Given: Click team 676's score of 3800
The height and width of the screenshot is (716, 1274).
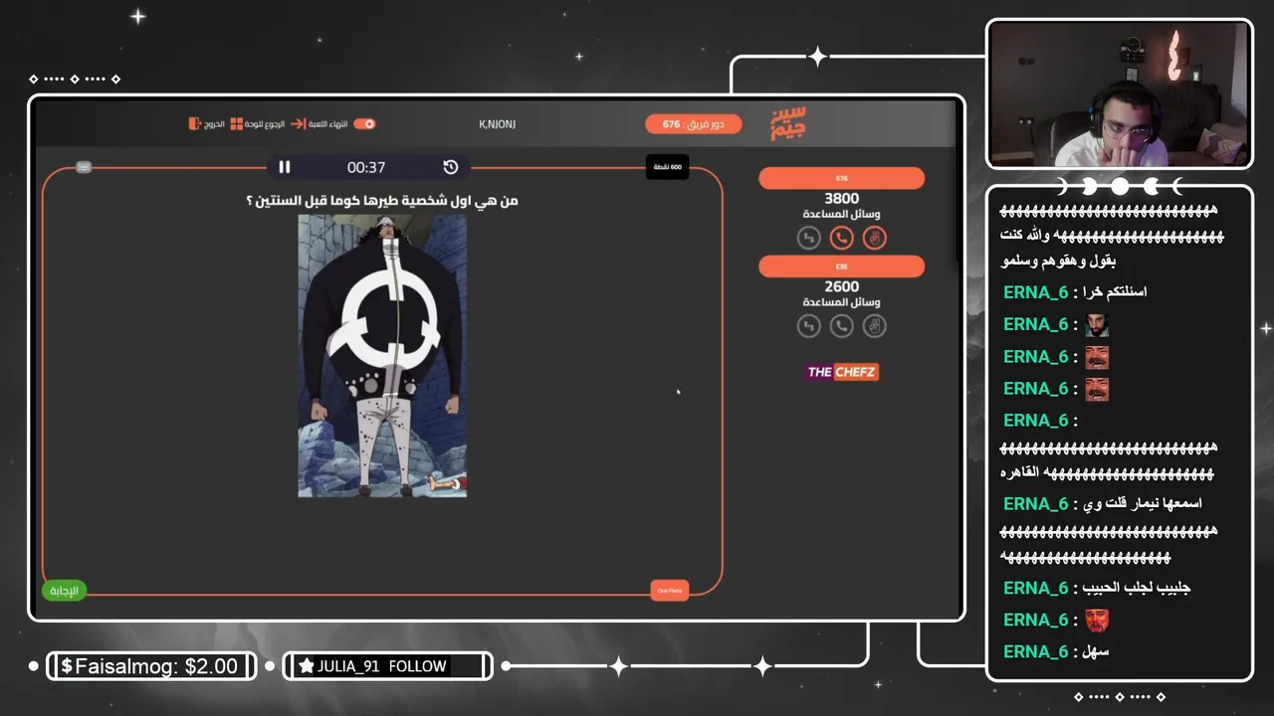Looking at the screenshot, I should [842, 199].
